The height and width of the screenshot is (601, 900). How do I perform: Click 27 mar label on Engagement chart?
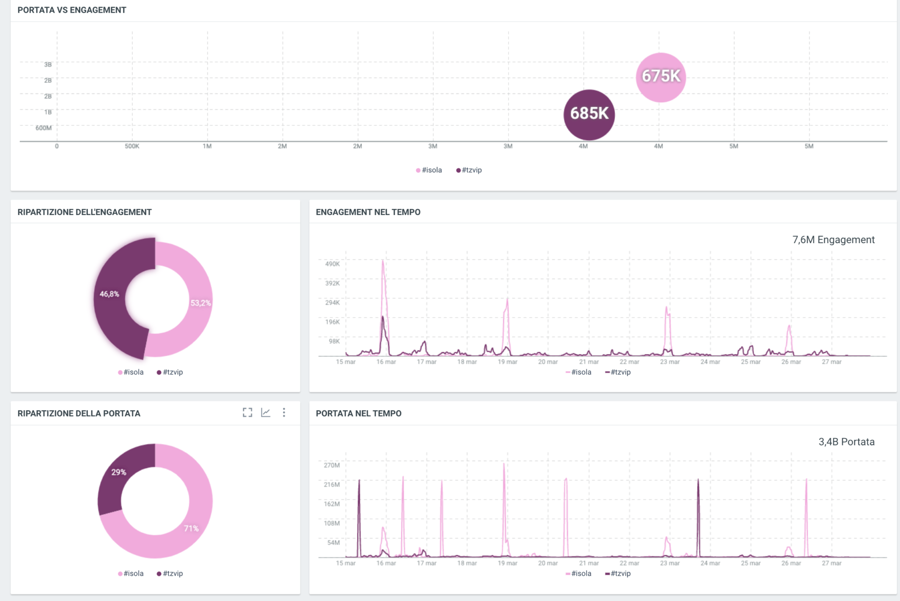[832, 362]
